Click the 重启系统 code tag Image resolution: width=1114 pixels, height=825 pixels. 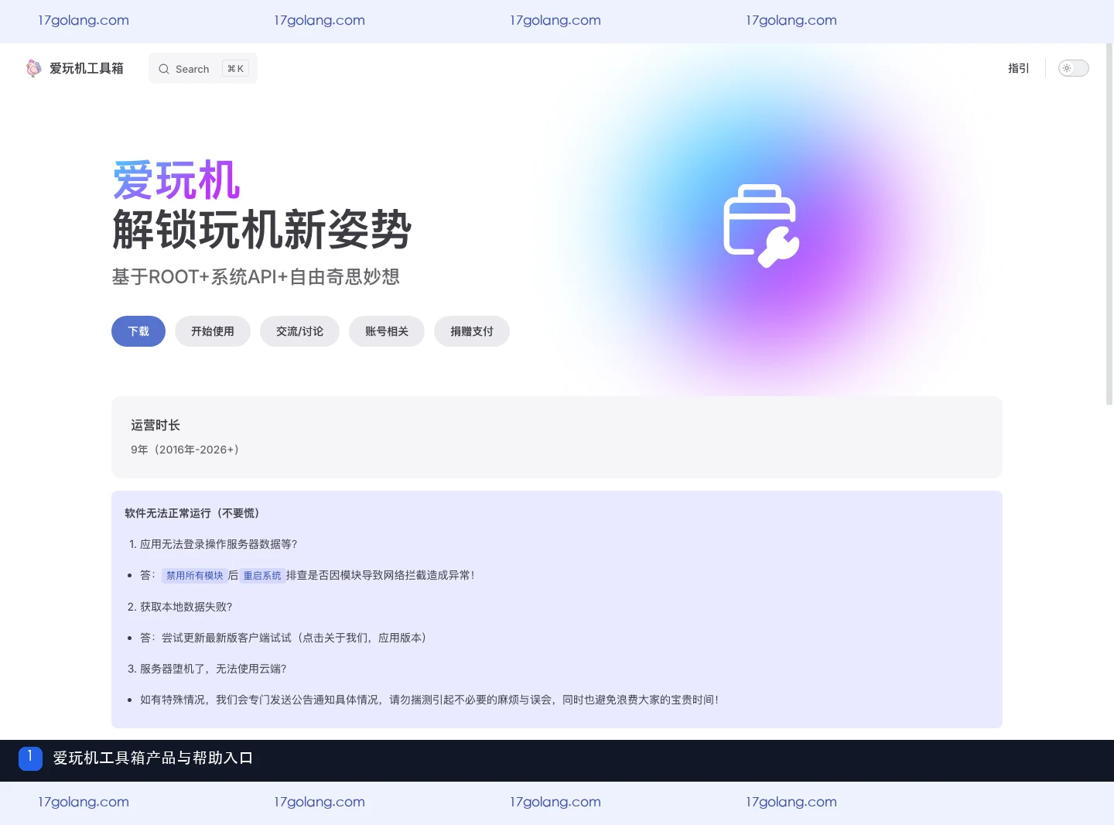(262, 576)
